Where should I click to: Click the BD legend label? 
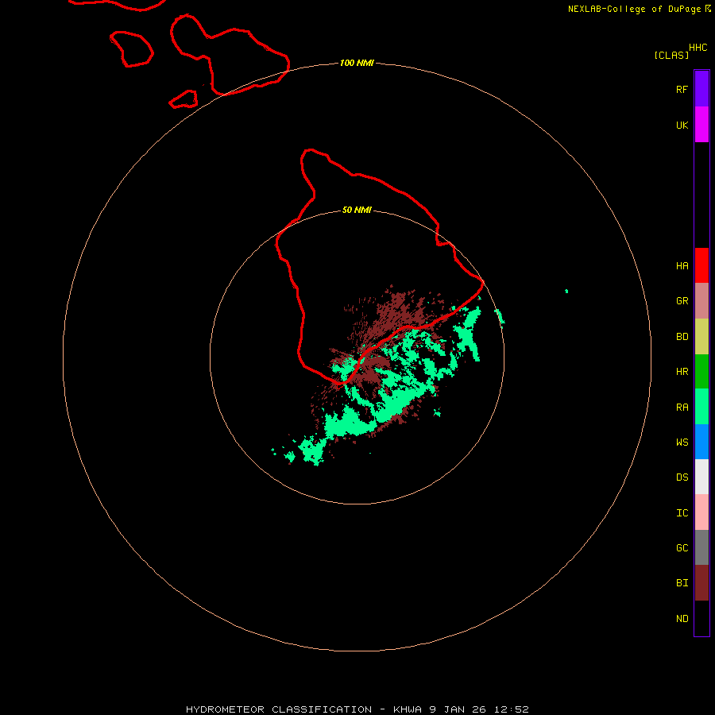pyautogui.click(x=682, y=337)
